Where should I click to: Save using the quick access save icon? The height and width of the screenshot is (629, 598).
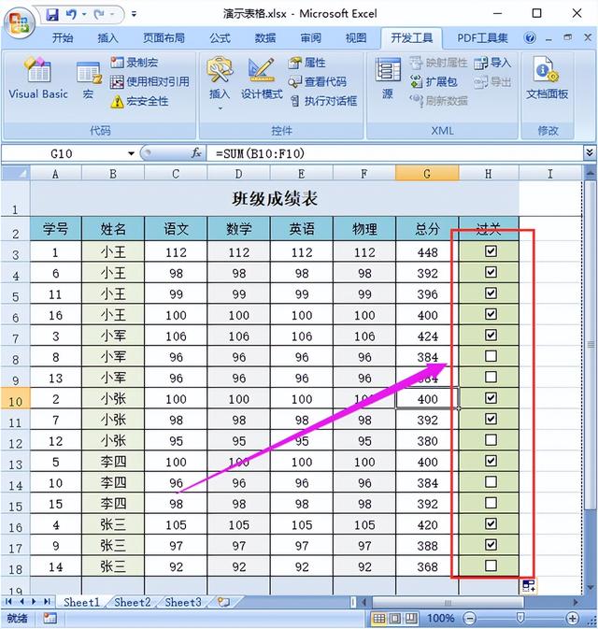point(52,15)
